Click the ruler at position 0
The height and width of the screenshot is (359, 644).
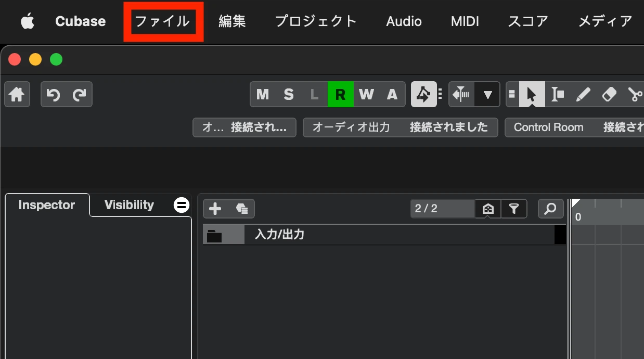(x=578, y=217)
